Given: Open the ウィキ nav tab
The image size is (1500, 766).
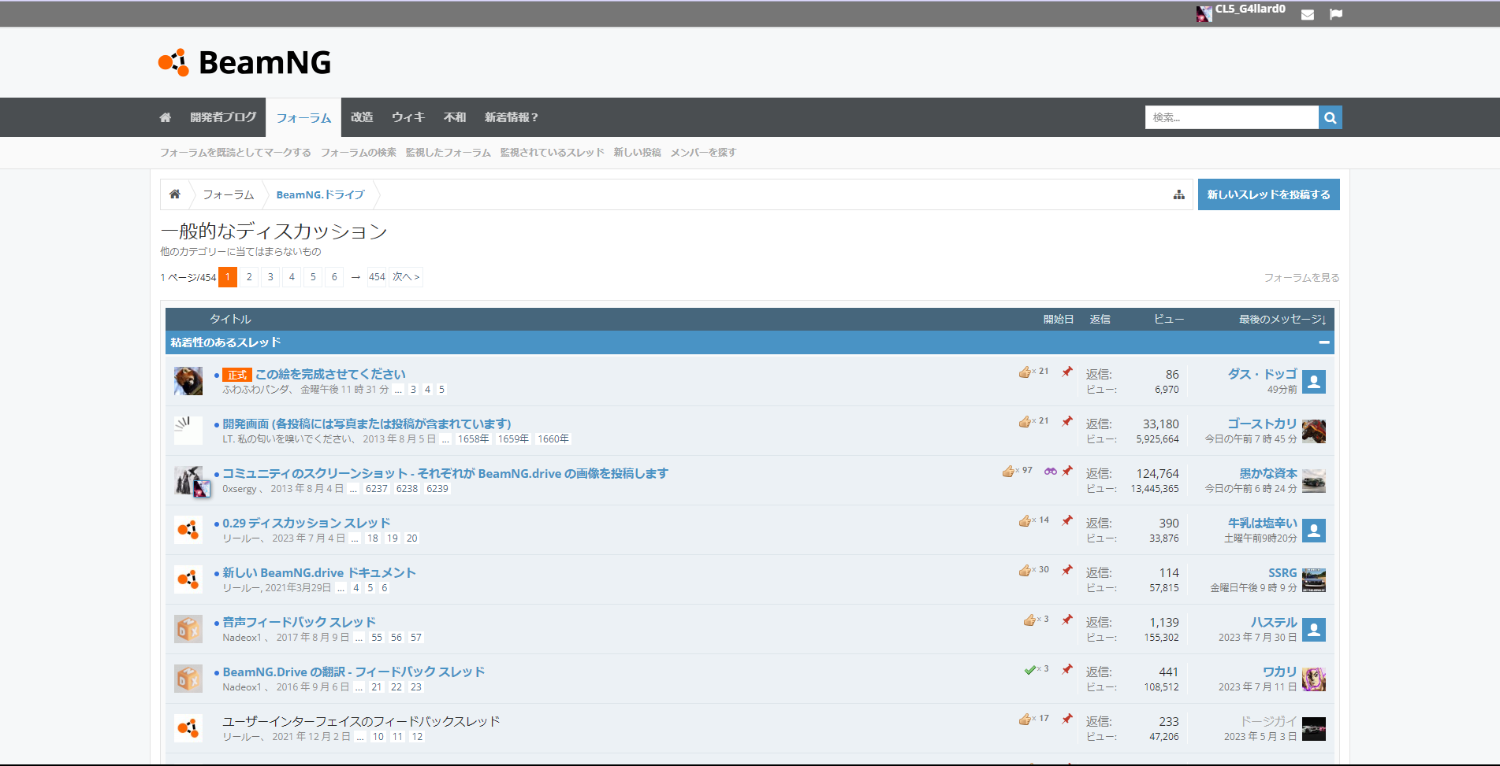Looking at the screenshot, I should point(408,117).
